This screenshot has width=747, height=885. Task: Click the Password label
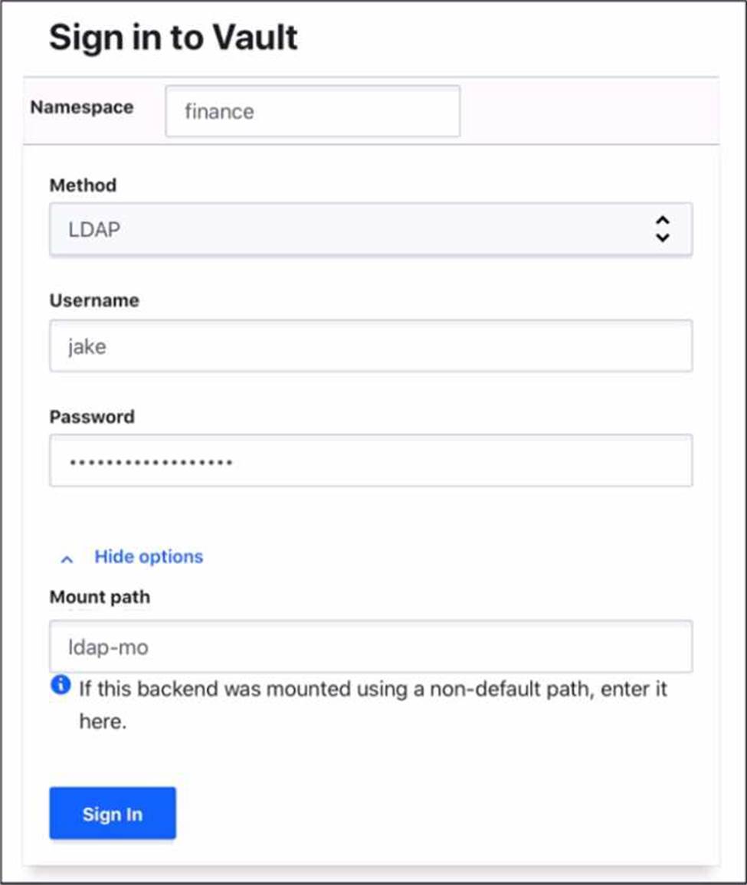[92, 417]
